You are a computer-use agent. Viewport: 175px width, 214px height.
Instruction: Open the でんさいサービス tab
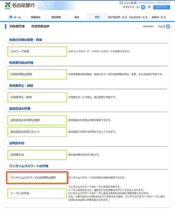[138, 17]
